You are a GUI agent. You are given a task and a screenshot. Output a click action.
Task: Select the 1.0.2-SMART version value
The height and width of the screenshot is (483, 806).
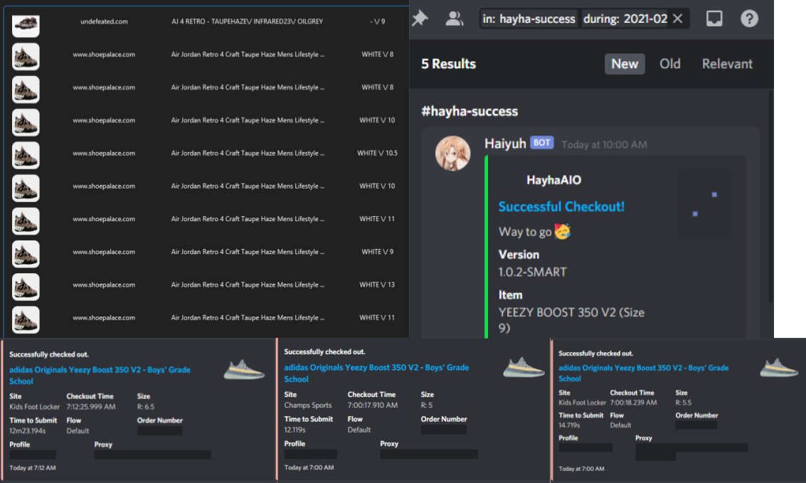point(532,272)
